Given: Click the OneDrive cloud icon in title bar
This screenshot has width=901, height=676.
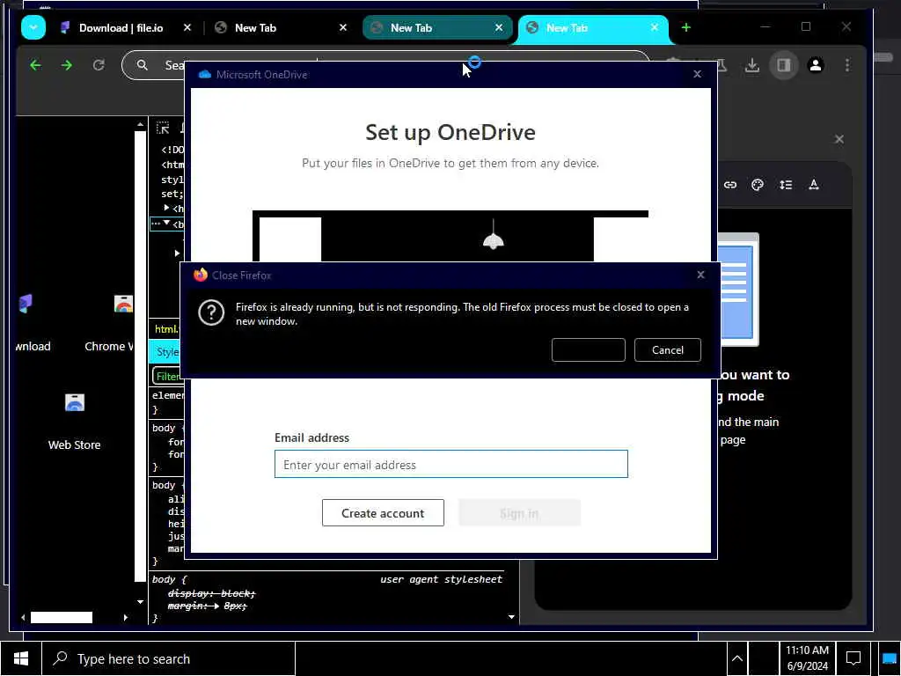Looking at the screenshot, I should [x=204, y=75].
